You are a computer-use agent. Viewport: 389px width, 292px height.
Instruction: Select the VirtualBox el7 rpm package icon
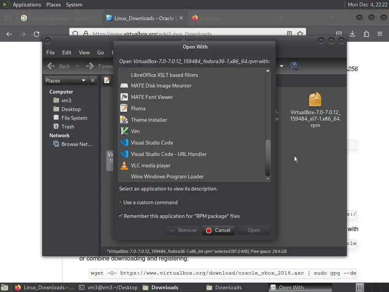pos(315,99)
